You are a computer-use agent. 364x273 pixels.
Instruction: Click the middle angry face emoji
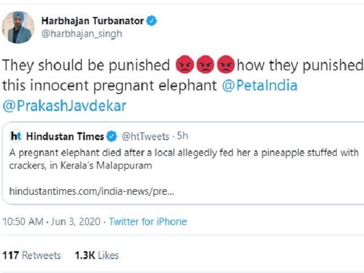(204, 65)
